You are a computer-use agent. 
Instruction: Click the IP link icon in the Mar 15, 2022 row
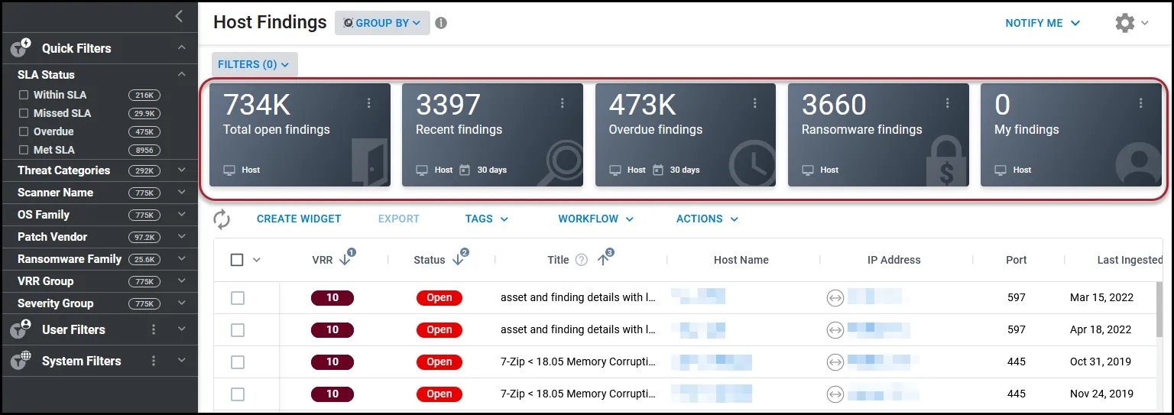[835, 298]
